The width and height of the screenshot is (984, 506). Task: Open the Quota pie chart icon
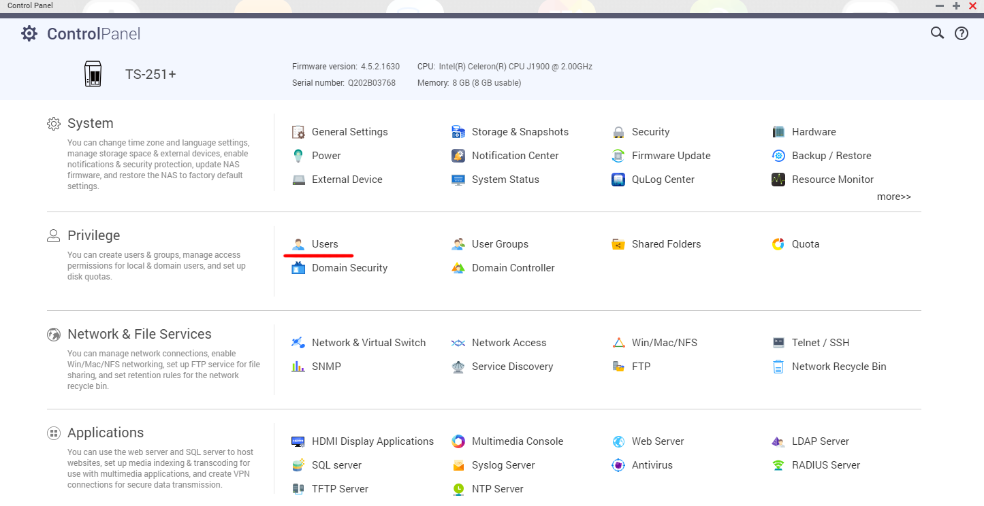click(778, 244)
